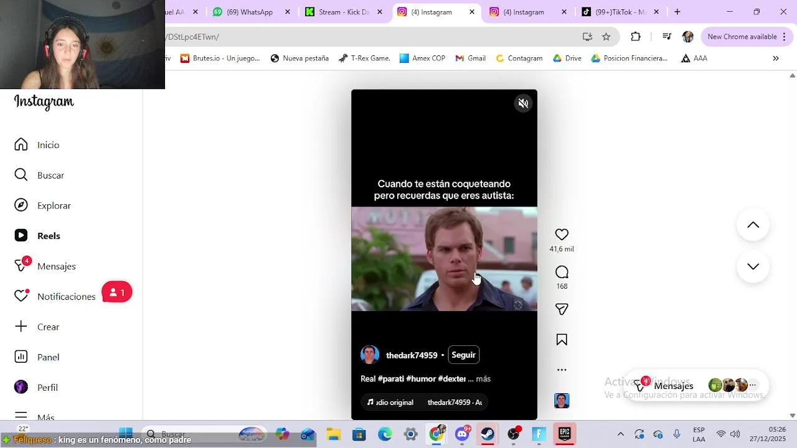
Task: Open Mensajes in Instagram sidebar
Action: 45,266
